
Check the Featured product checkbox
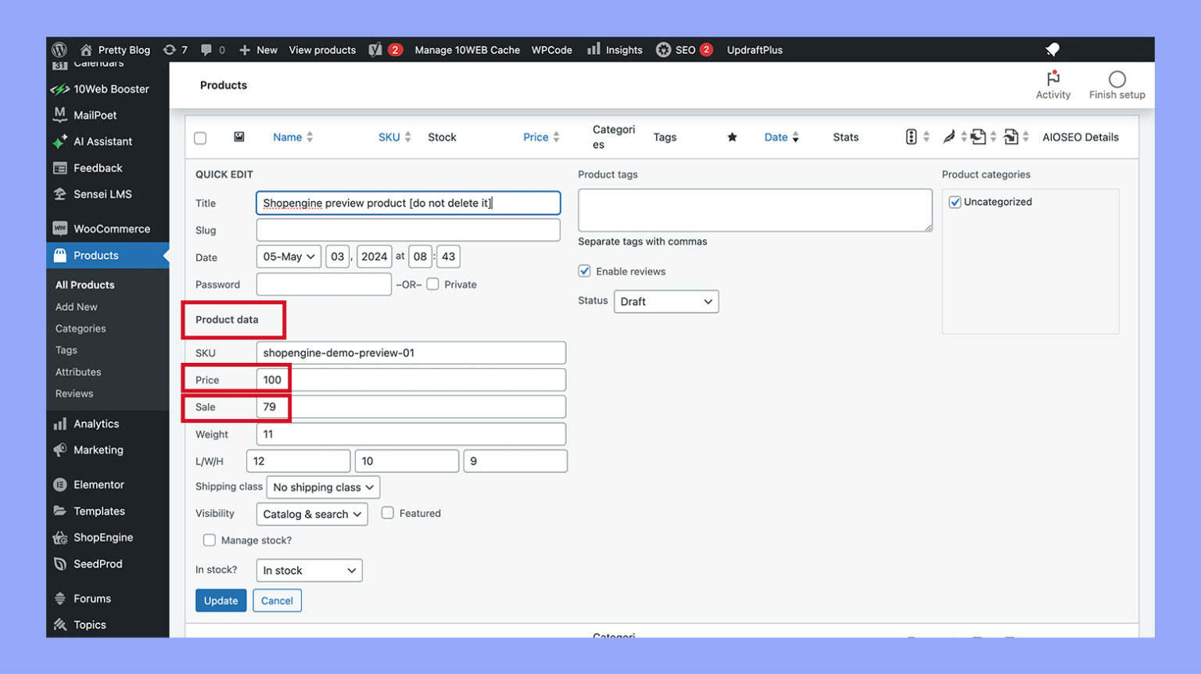click(x=387, y=512)
